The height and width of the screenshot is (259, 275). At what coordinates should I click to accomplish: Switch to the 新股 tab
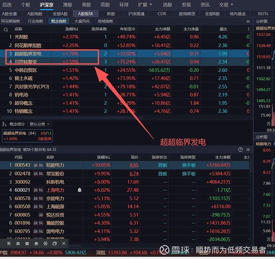(110, 14)
